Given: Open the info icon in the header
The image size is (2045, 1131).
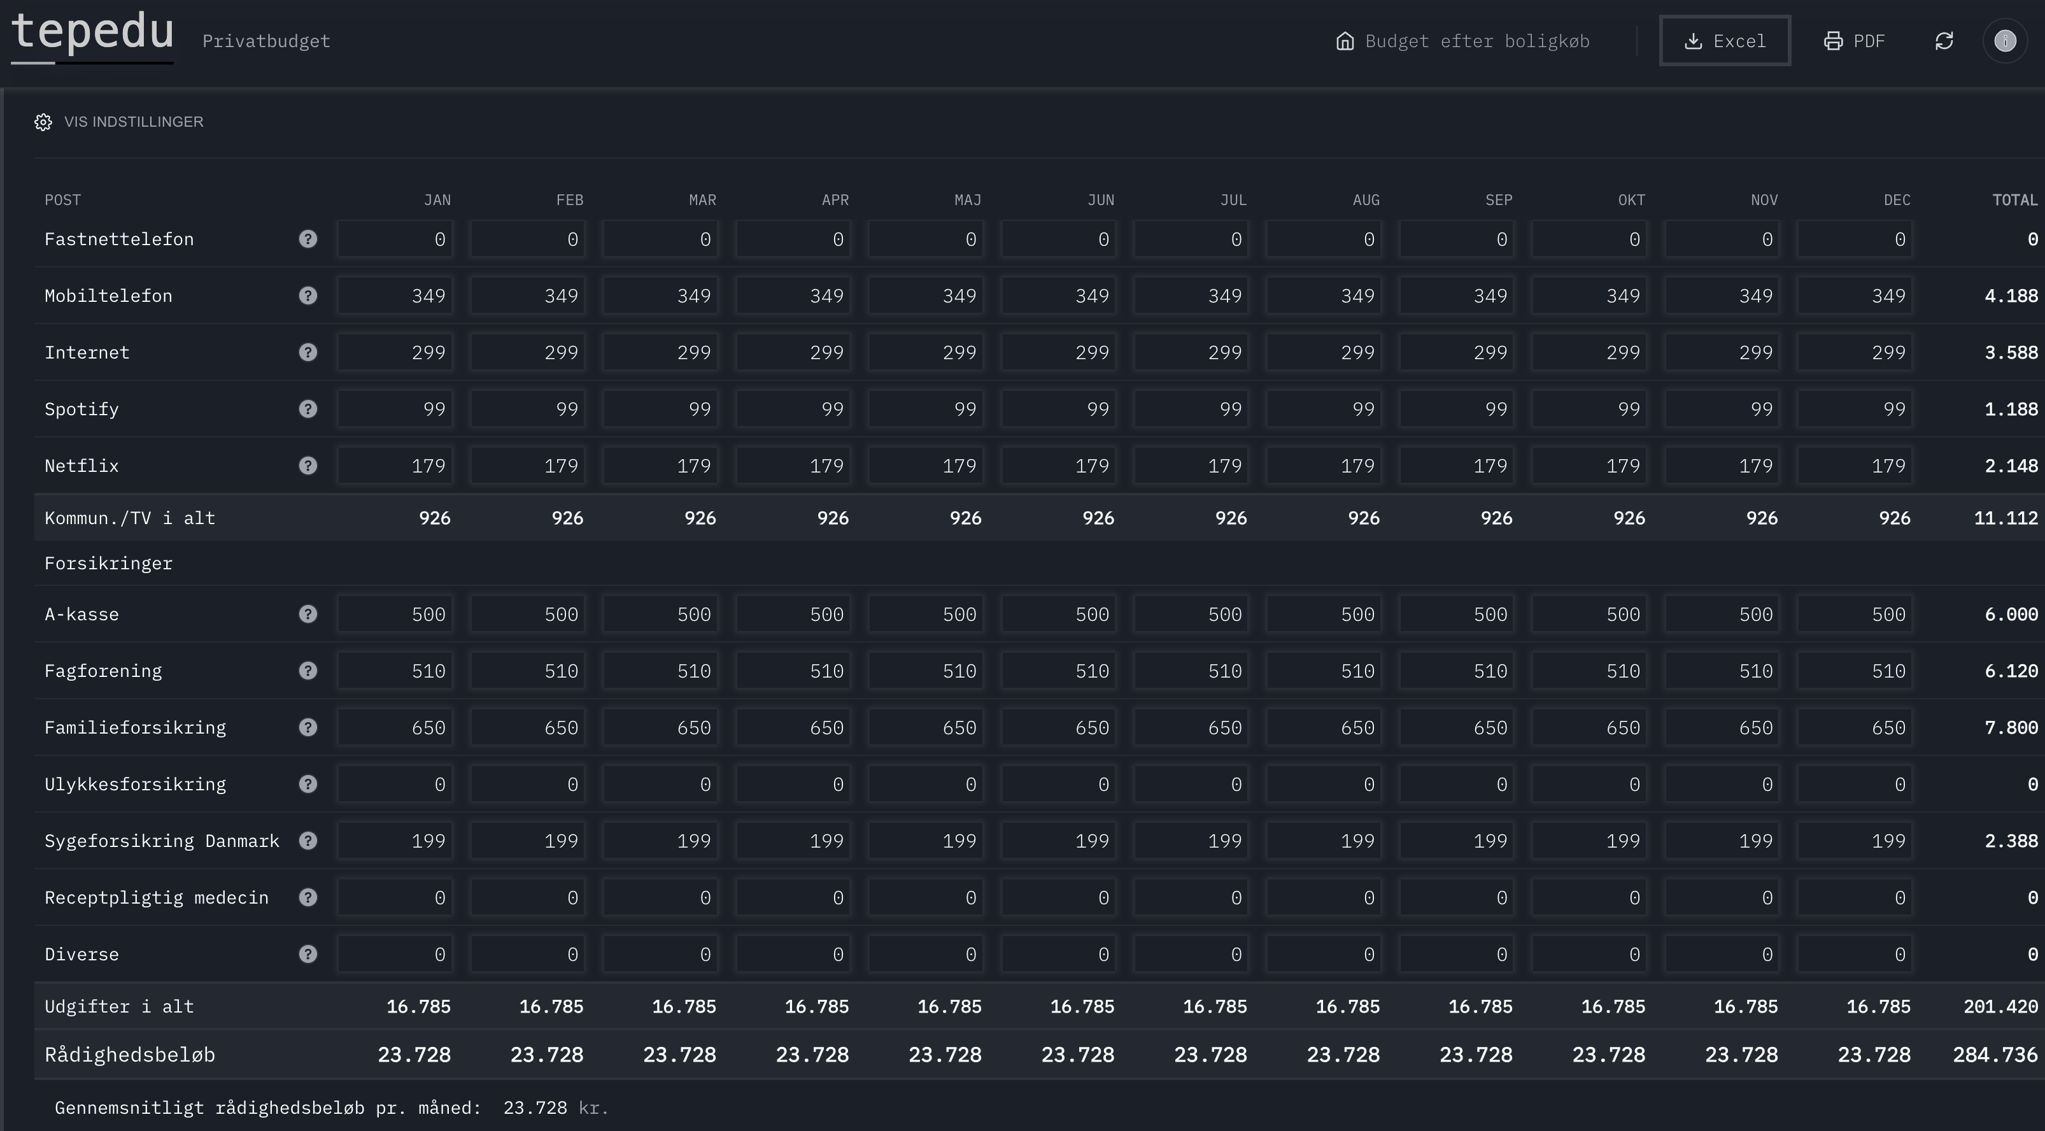Looking at the screenshot, I should click(2006, 41).
